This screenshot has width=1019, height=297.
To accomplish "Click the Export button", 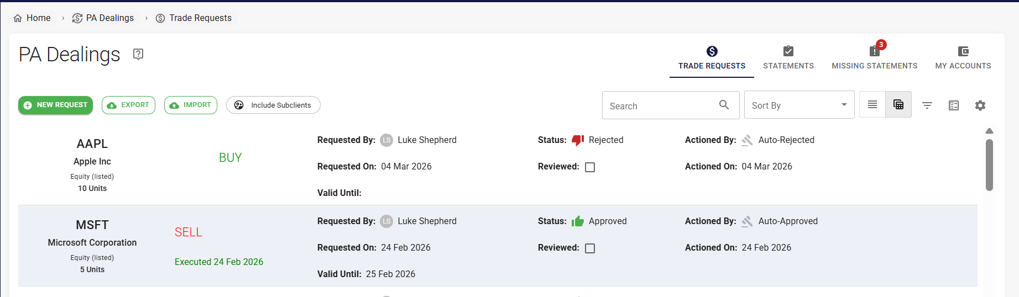I will pyautogui.click(x=128, y=105).
